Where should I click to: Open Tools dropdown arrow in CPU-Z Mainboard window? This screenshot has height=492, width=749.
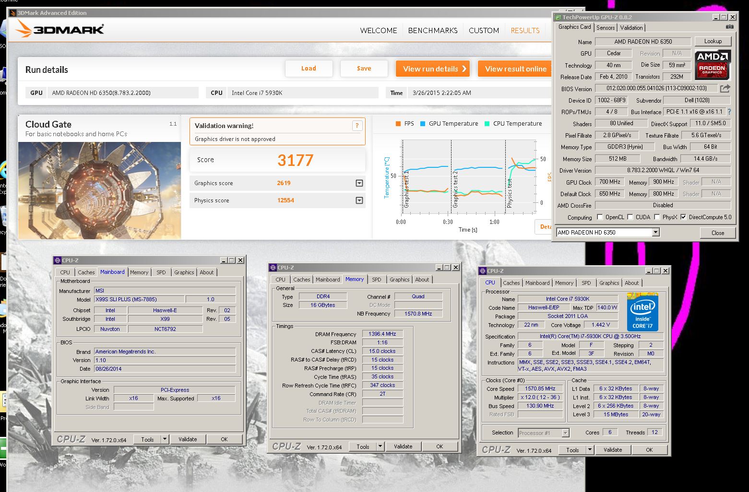(165, 439)
